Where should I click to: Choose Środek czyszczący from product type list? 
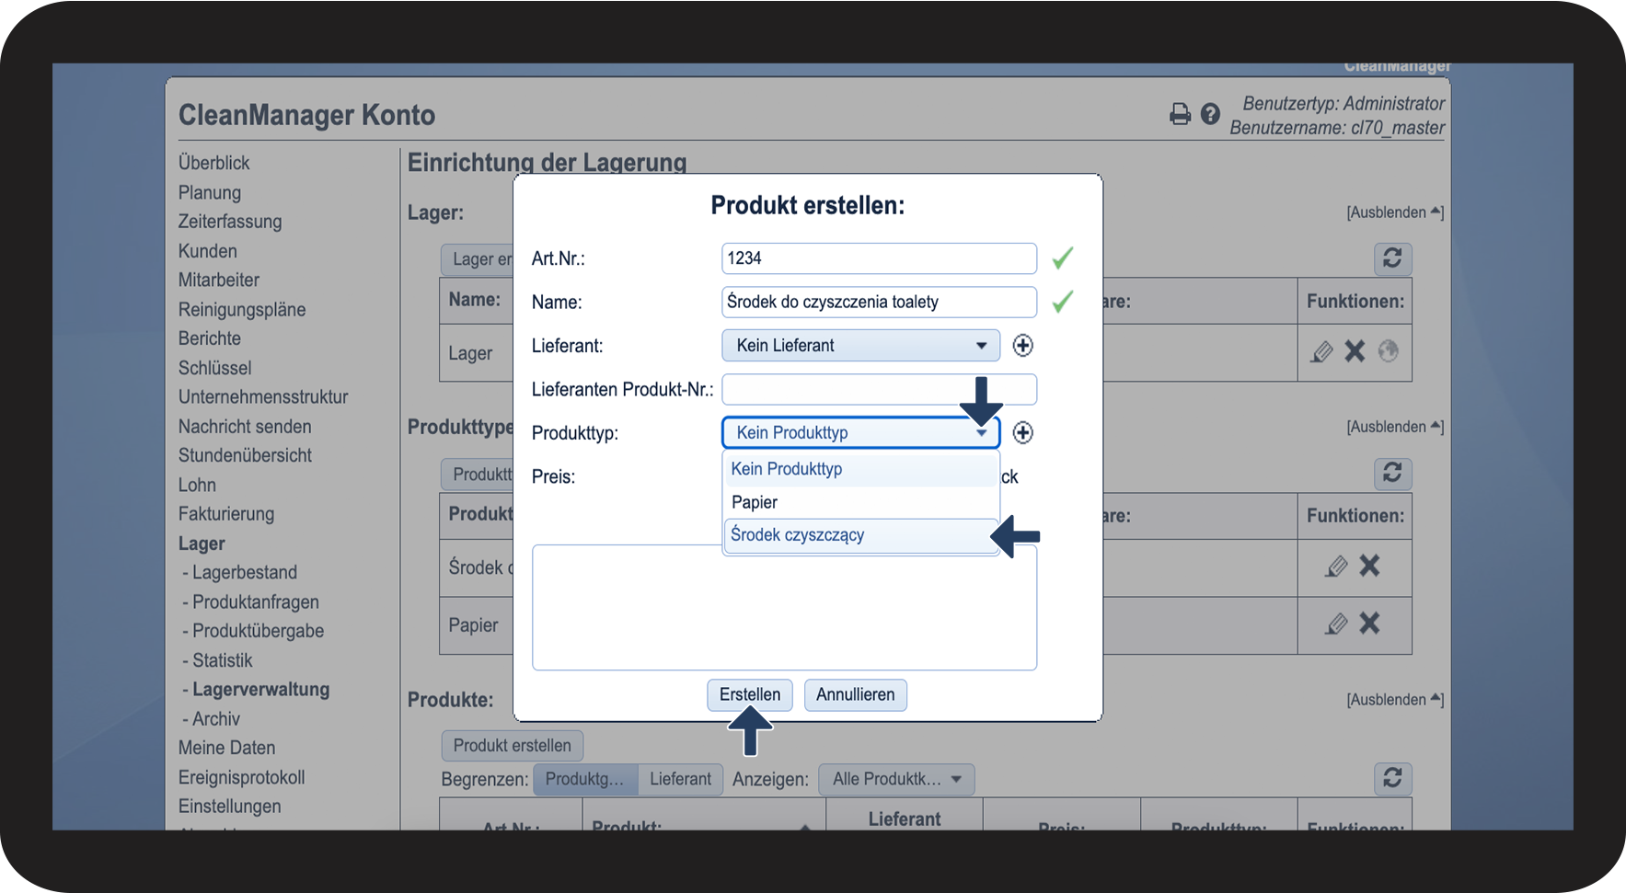[x=860, y=535]
